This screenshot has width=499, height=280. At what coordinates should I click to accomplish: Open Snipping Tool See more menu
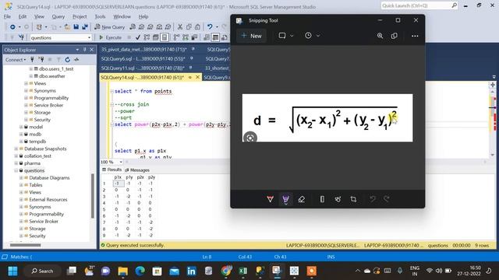coord(415,36)
